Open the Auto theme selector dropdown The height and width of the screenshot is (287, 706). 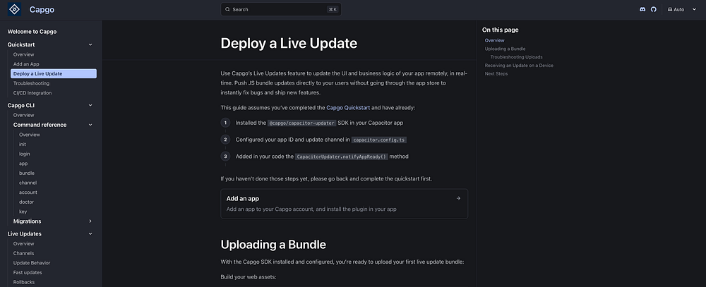point(682,9)
